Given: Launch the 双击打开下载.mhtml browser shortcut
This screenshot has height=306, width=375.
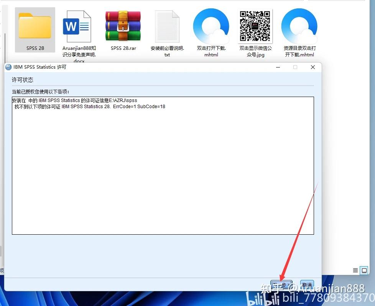Looking at the screenshot, I should (x=211, y=26).
